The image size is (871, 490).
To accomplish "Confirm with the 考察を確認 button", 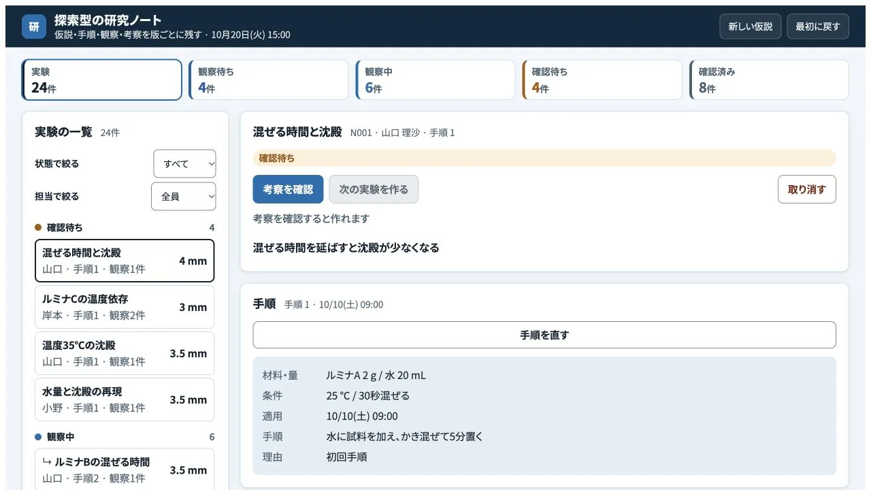I will pyautogui.click(x=289, y=189).
